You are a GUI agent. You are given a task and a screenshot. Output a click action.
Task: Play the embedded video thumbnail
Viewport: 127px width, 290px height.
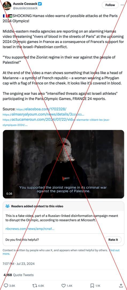coord(63,164)
